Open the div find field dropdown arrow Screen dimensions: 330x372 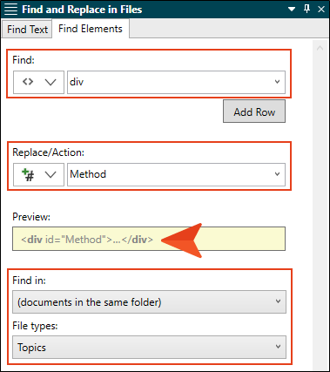pos(277,82)
